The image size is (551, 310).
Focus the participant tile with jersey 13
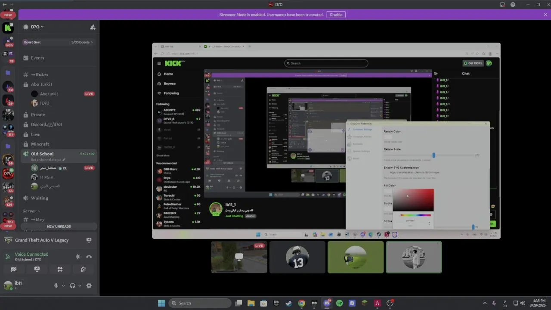point(297,257)
